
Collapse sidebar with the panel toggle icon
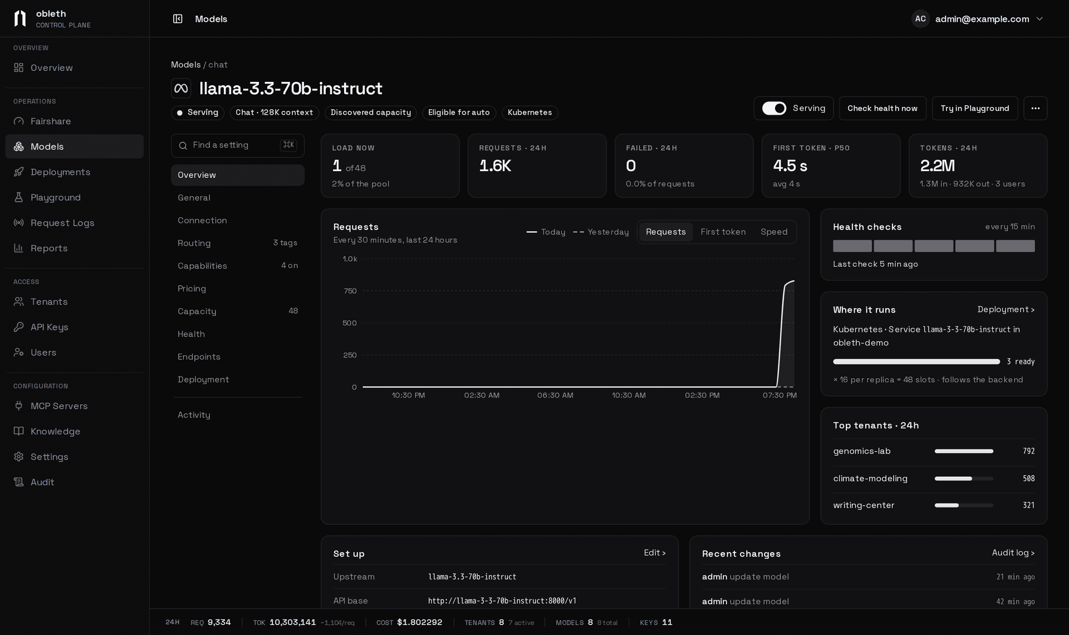click(x=178, y=19)
